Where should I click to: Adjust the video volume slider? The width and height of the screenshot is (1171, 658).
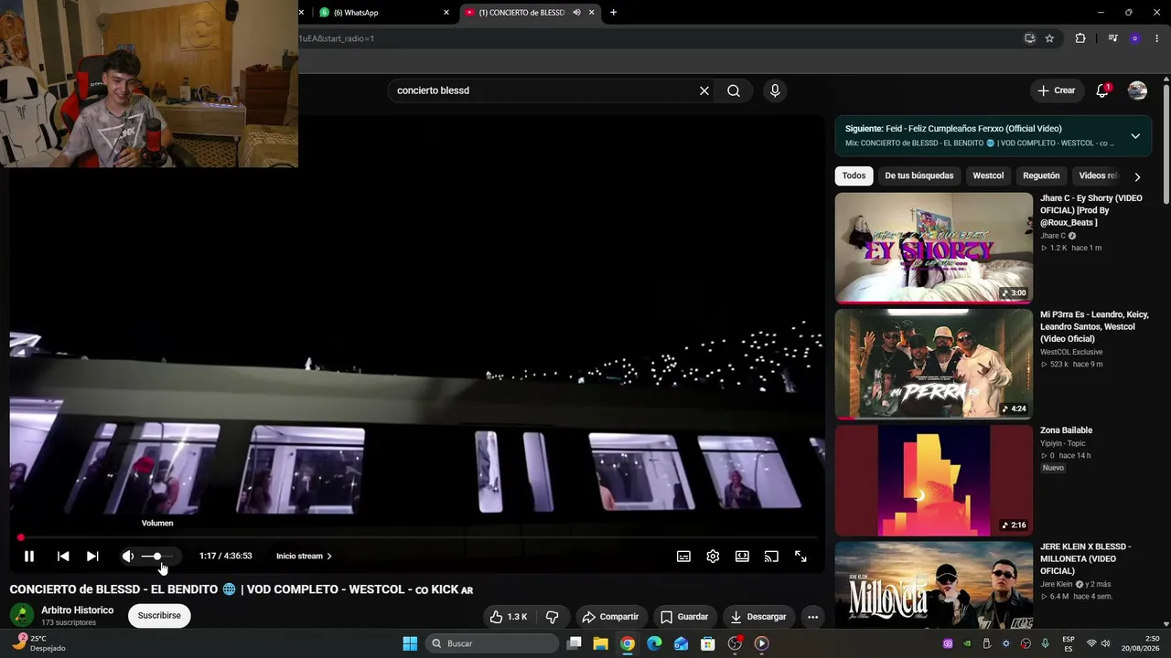pos(156,556)
